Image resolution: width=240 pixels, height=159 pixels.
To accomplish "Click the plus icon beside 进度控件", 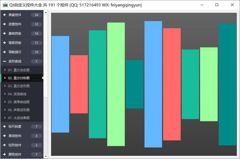I will (x=5, y=24).
